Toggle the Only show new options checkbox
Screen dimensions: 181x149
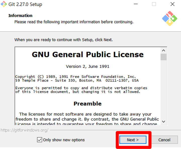[39, 140]
